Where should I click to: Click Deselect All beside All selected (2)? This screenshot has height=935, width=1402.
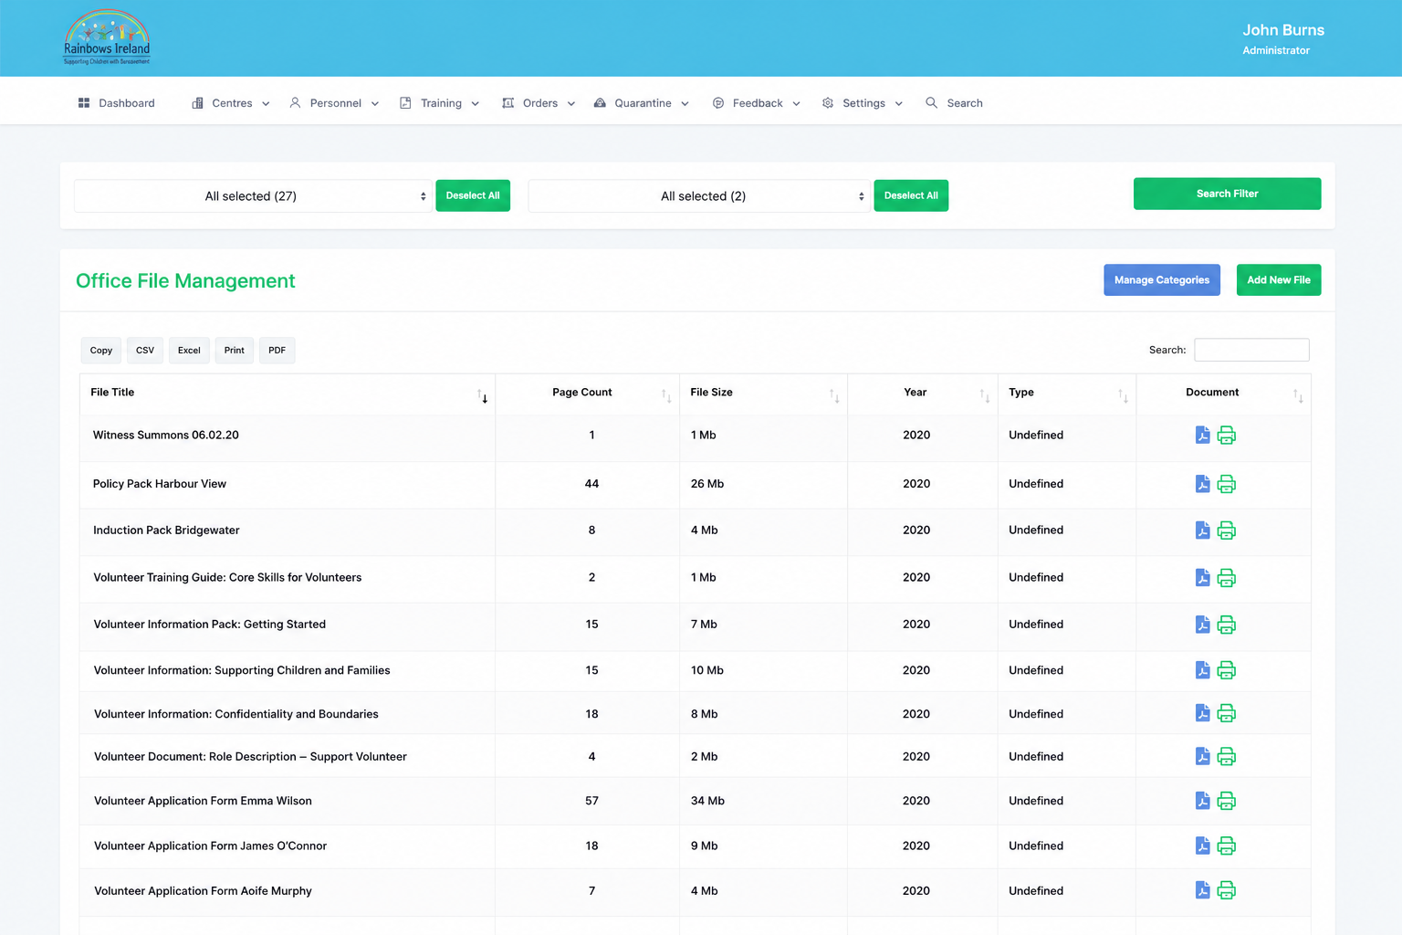[x=911, y=195]
